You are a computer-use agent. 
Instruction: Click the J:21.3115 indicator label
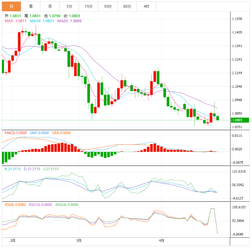coord(51,169)
